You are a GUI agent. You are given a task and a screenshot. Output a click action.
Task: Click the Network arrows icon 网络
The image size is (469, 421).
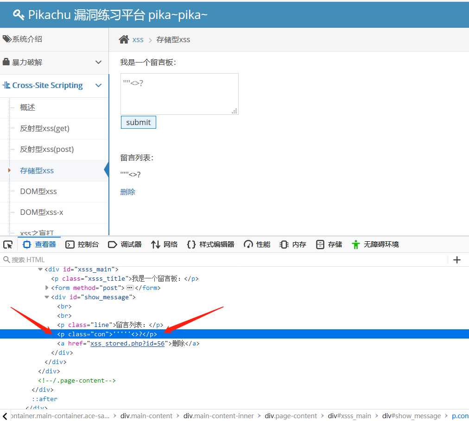pos(156,245)
